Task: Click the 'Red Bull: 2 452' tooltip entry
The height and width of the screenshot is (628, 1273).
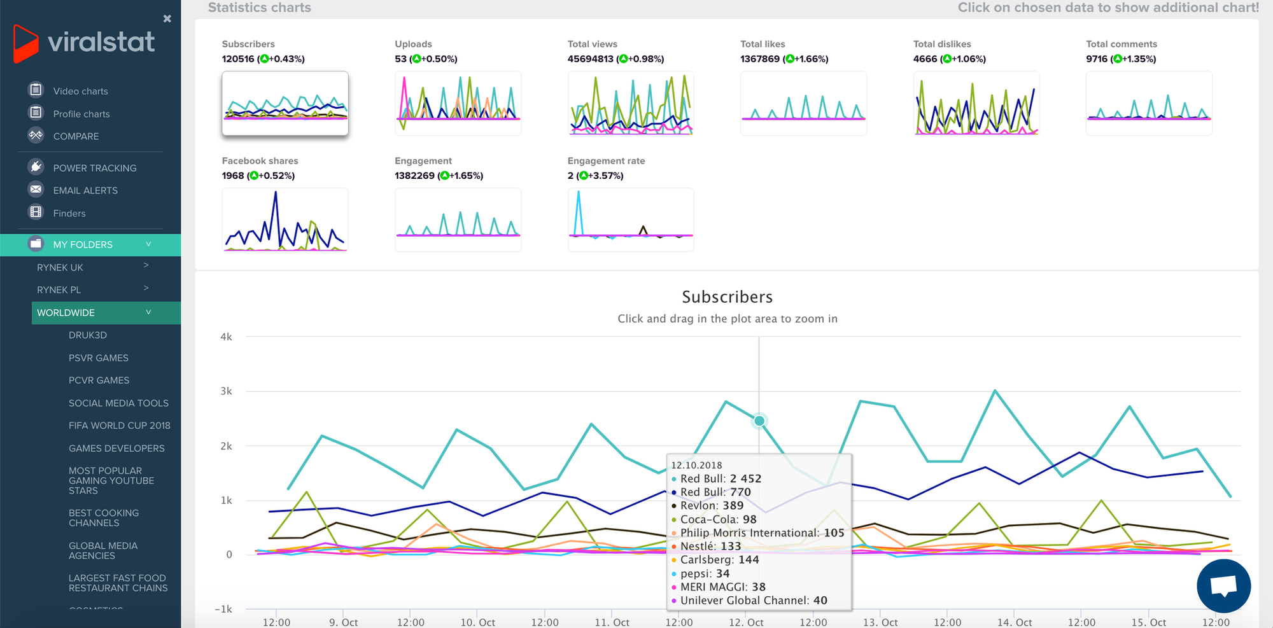Action: click(717, 478)
